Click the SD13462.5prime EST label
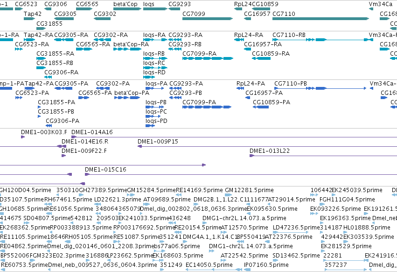This screenshot has height=272, width=397. pos(297,256)
